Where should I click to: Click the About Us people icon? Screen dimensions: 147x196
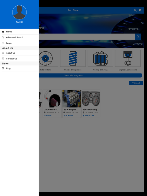(3, 53)
